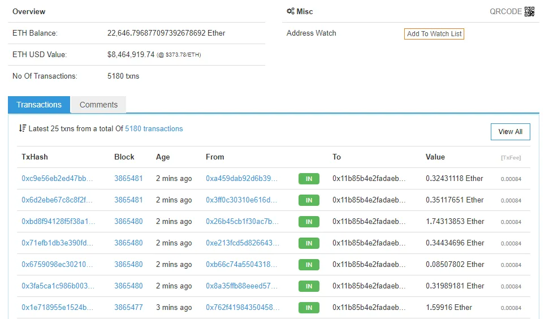
Task: Click the ETH balance 22,646.796877097392678692 Ether
Action: click(x=166, y=33)
